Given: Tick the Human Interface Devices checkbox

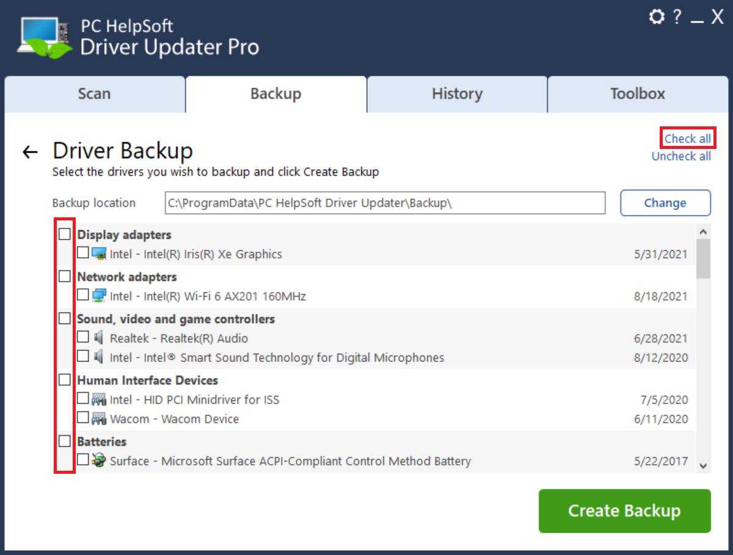Looking at the screenshot, I should [x=65, y=380].
